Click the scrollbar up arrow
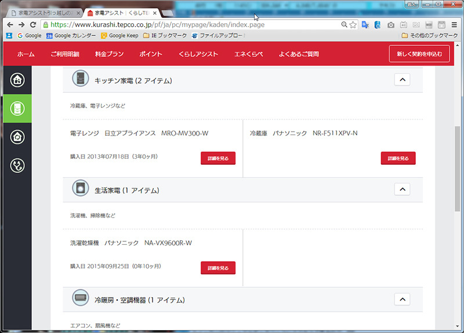Screen dimensions: 464x333 tap(458, 46)
